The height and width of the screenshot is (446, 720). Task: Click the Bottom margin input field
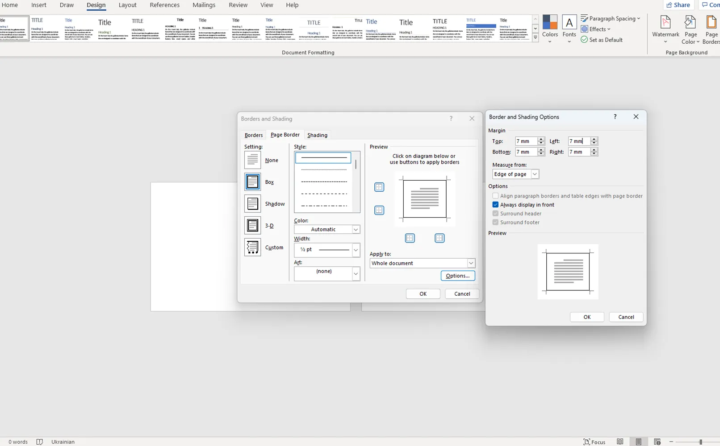526,152
